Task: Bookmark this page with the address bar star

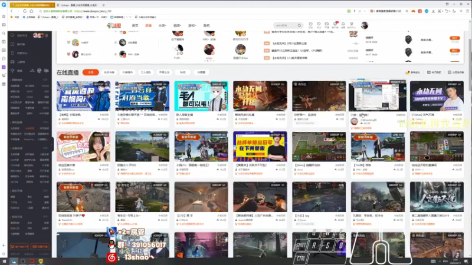Action: [x=40, y=11]
